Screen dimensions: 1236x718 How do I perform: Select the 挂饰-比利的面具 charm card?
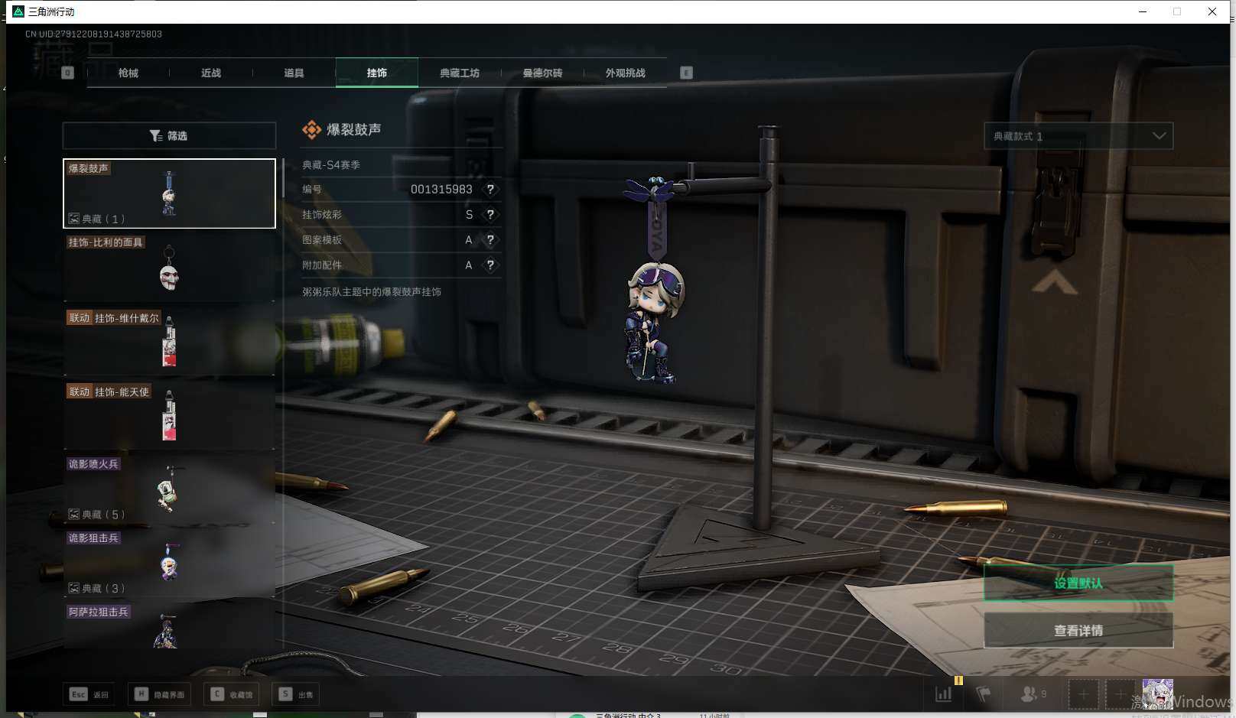tap(169, 268)
